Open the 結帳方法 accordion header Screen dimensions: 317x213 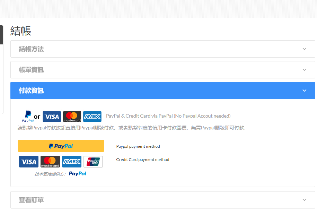click(163, 49)
